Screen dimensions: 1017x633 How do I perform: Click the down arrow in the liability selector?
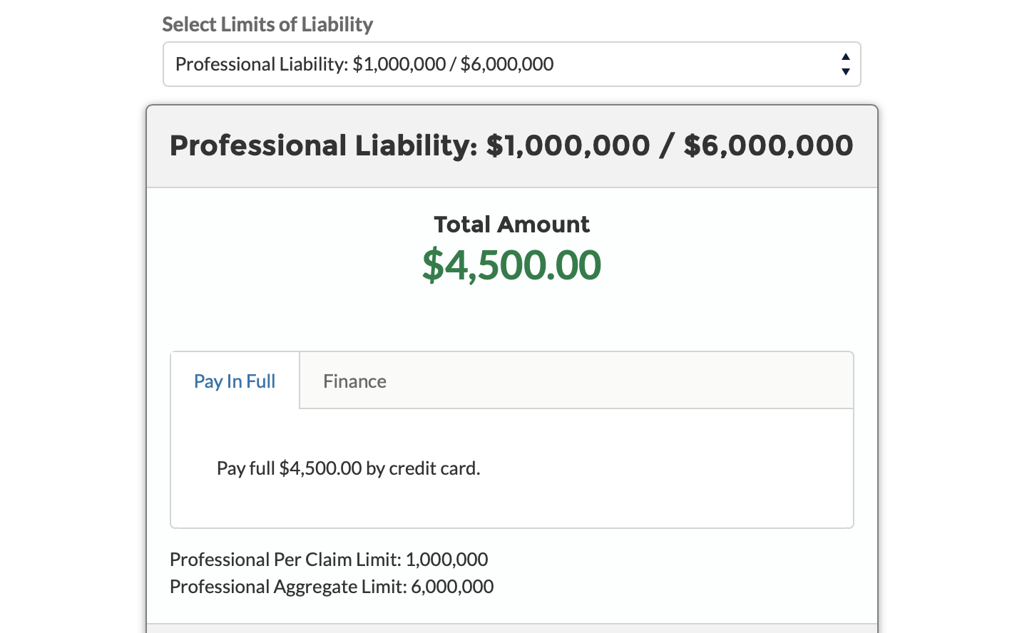tap(845, 71)
